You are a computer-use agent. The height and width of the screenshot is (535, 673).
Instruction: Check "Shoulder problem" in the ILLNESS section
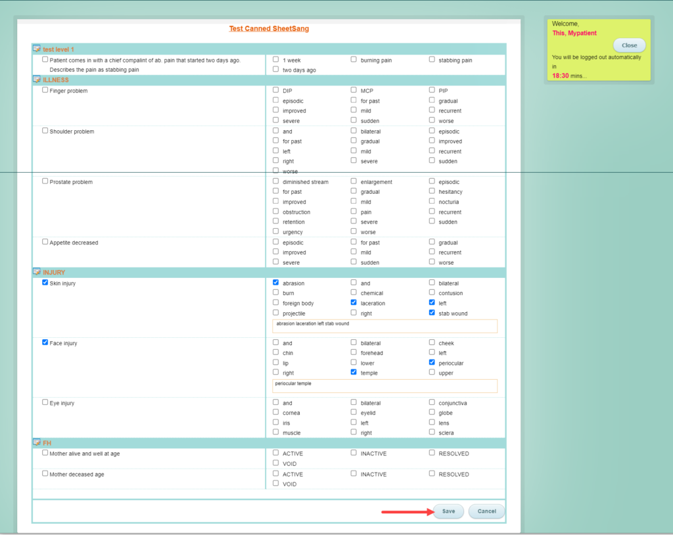pos(45,131)
